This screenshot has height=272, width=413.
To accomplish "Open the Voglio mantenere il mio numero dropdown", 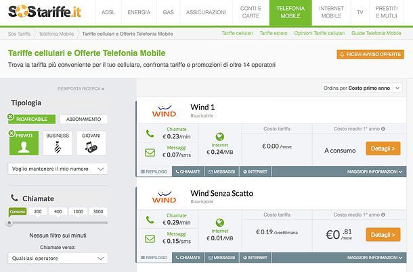I will (x=58, y=169).
